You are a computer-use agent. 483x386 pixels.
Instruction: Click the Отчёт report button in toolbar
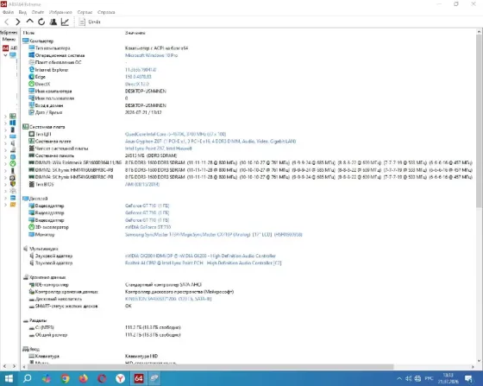(90, 22)
